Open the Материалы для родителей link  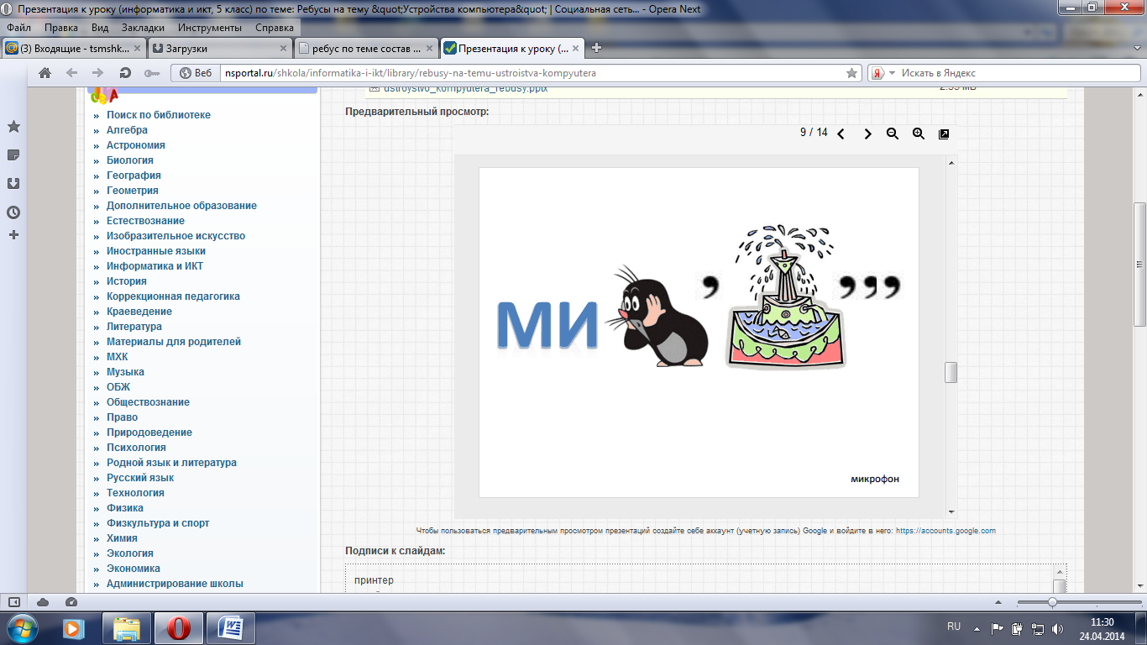coord(174,342)
